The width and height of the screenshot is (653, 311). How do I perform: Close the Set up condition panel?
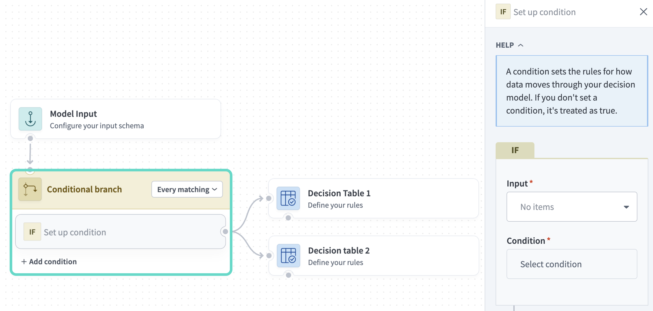point(644,11)
